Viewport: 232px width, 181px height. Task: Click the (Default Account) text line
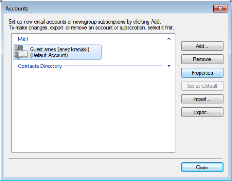pyautogui.click(x=49, y=55)
